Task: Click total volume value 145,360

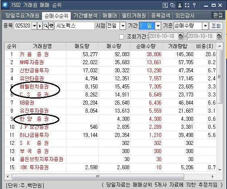Action: [x=185, y=55]
